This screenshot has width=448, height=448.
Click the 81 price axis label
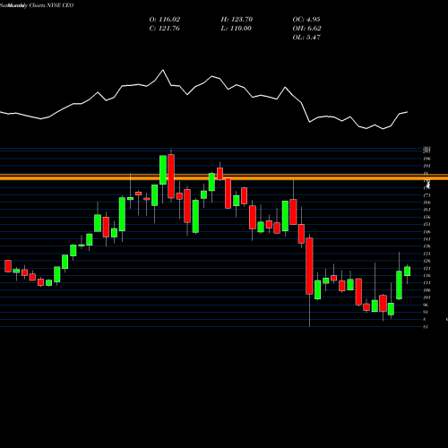pos(426,327)
